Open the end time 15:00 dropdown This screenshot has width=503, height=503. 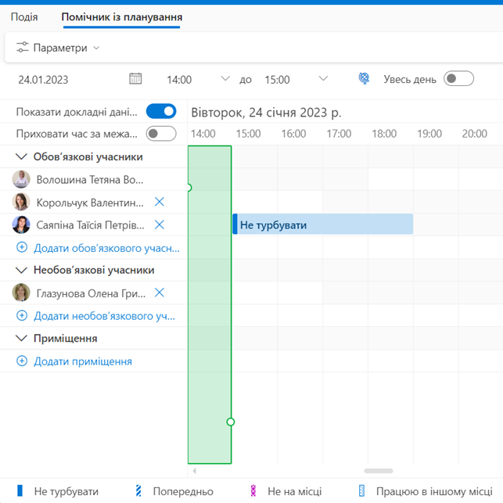pyautogui.click(x=323, y=79)
